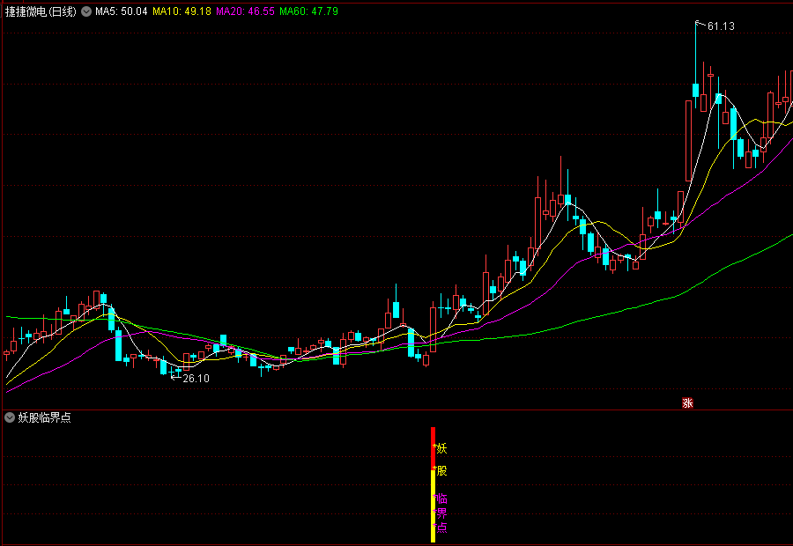
Task: Click the MA10: 49.18 label
Action: coord(182,11)
